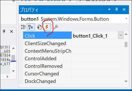132x91 pixels.
Task: Expand Click event handler dropdown
Action: point(121,35)
